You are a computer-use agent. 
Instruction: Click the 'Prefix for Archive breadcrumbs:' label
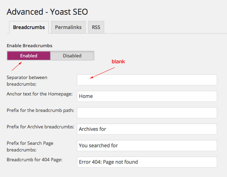click(40, 127)
